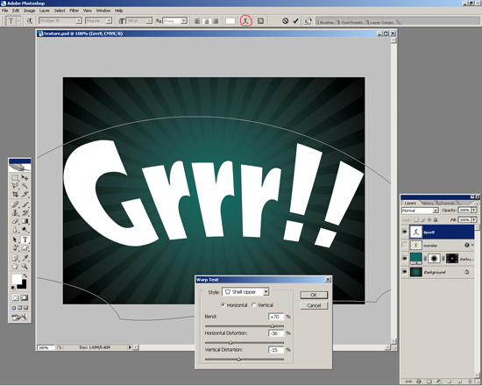Select the Type tool in toolbox

[25, 239]
